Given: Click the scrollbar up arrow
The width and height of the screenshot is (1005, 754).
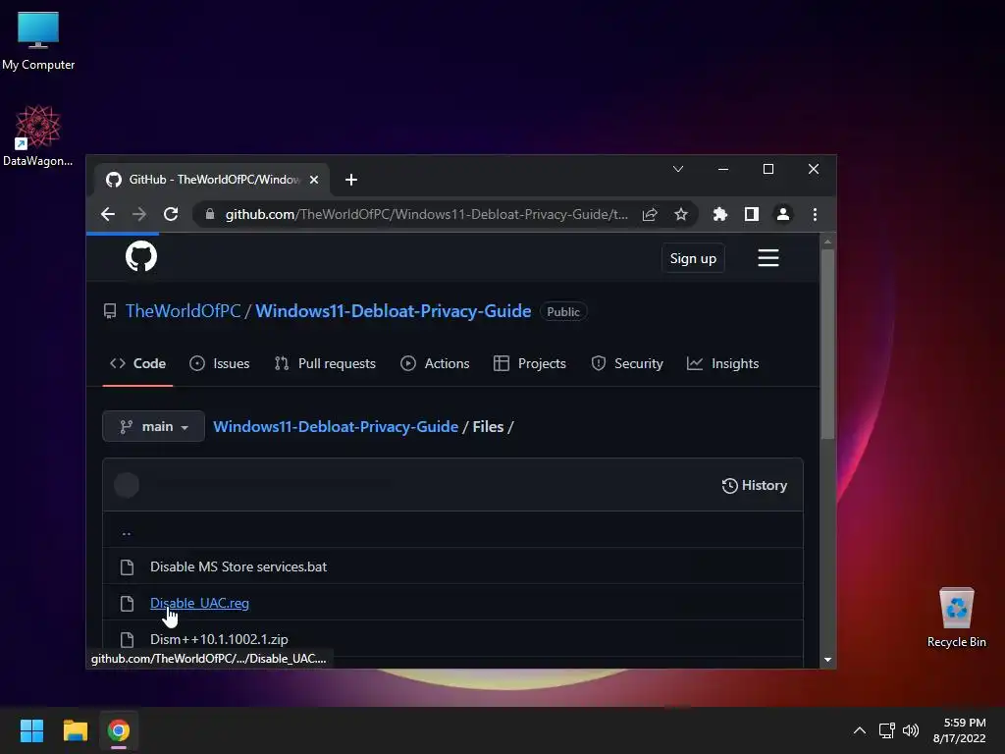Looking at the screenshot, I should pyautogui.click(x=827, y=242).
